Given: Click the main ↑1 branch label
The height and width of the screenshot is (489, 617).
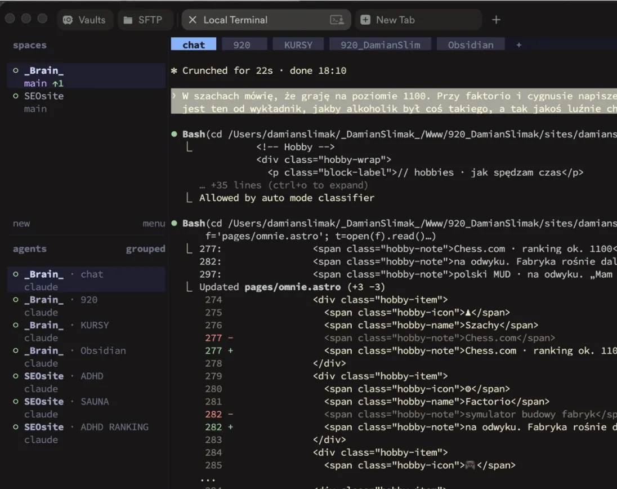Looking at the screenshot, I should (x=44, y=83).
